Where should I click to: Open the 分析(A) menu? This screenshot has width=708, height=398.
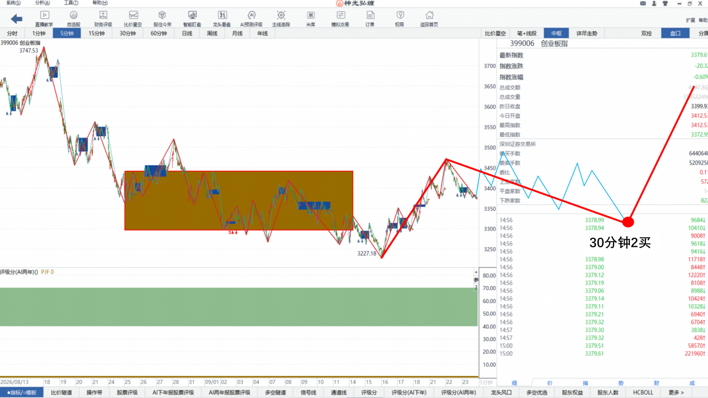tap(42, 3)
